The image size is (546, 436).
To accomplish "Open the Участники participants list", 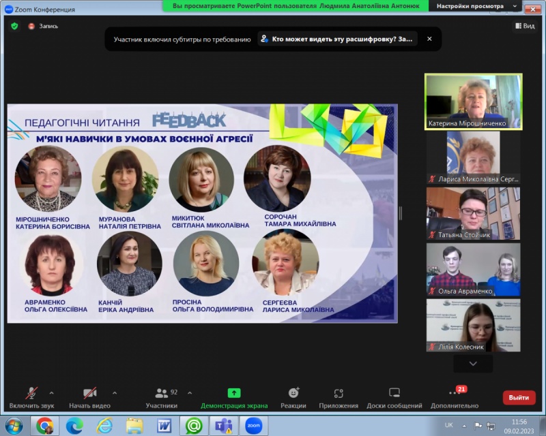I will (162, 393).
